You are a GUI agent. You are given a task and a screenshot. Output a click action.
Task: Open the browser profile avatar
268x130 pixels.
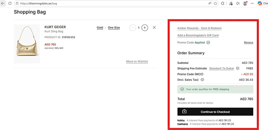click(245, 3)
